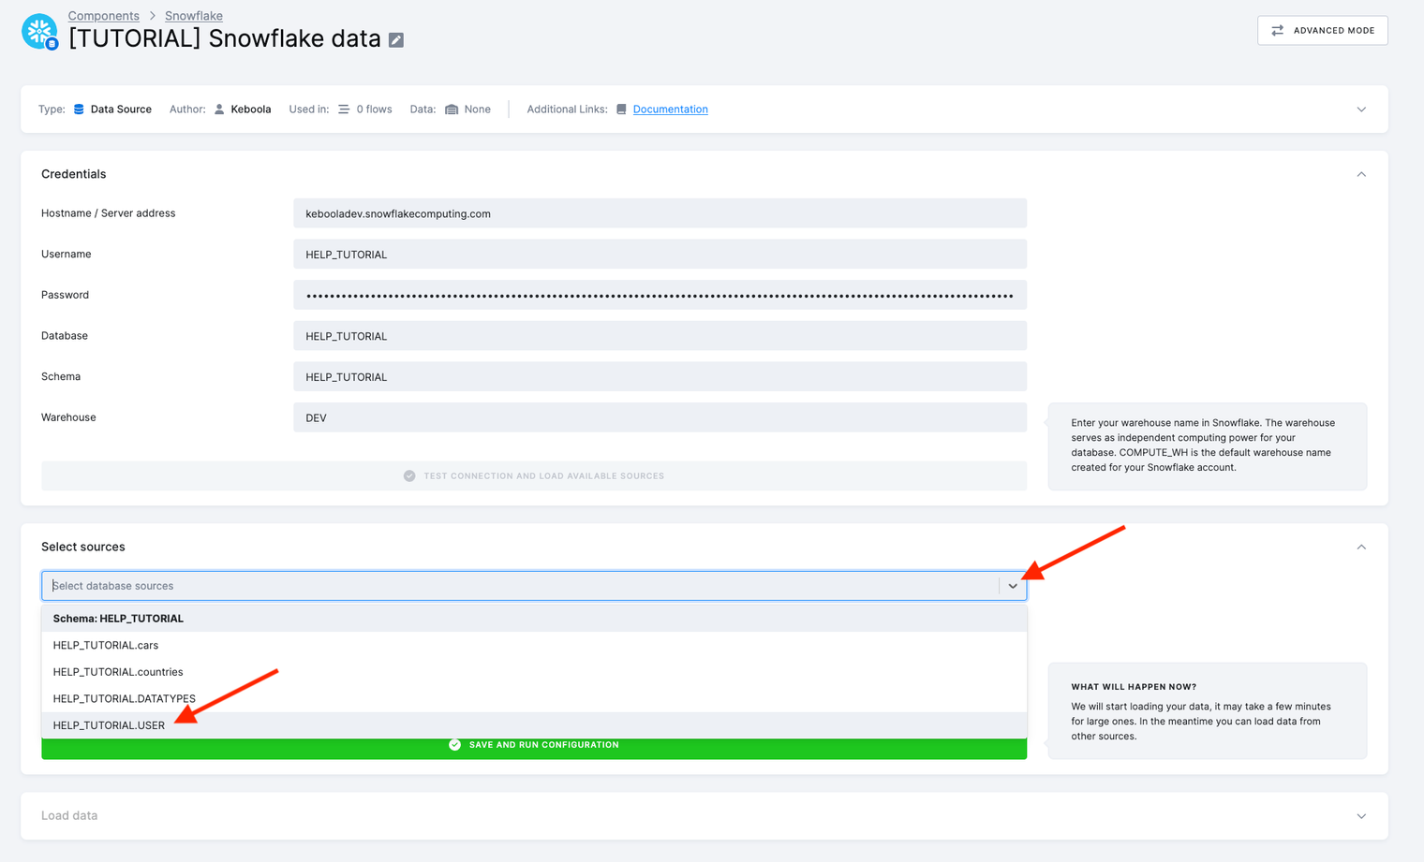Click the Keboola author name
The image size is (1424, 862).
coord(251,110)
